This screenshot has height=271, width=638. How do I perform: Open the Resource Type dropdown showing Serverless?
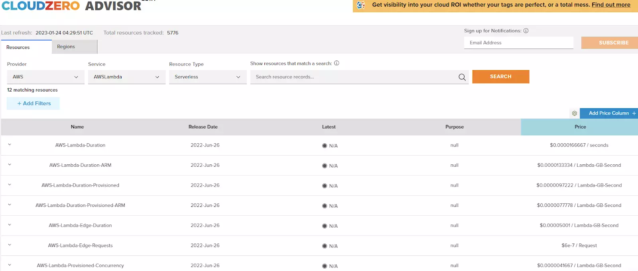[208, 77]
